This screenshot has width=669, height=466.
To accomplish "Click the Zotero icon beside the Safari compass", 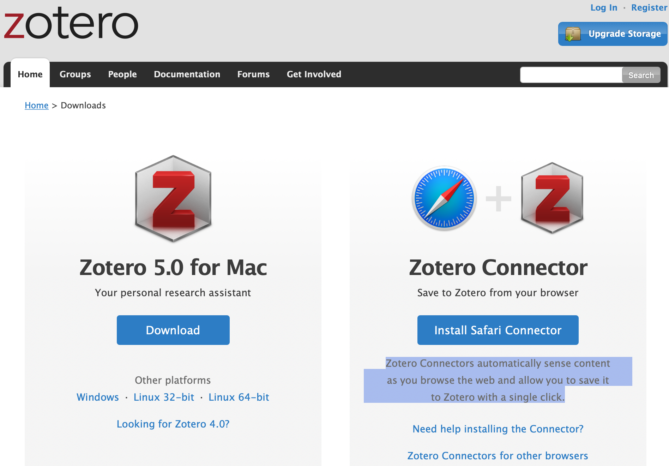I will (552, 198).
